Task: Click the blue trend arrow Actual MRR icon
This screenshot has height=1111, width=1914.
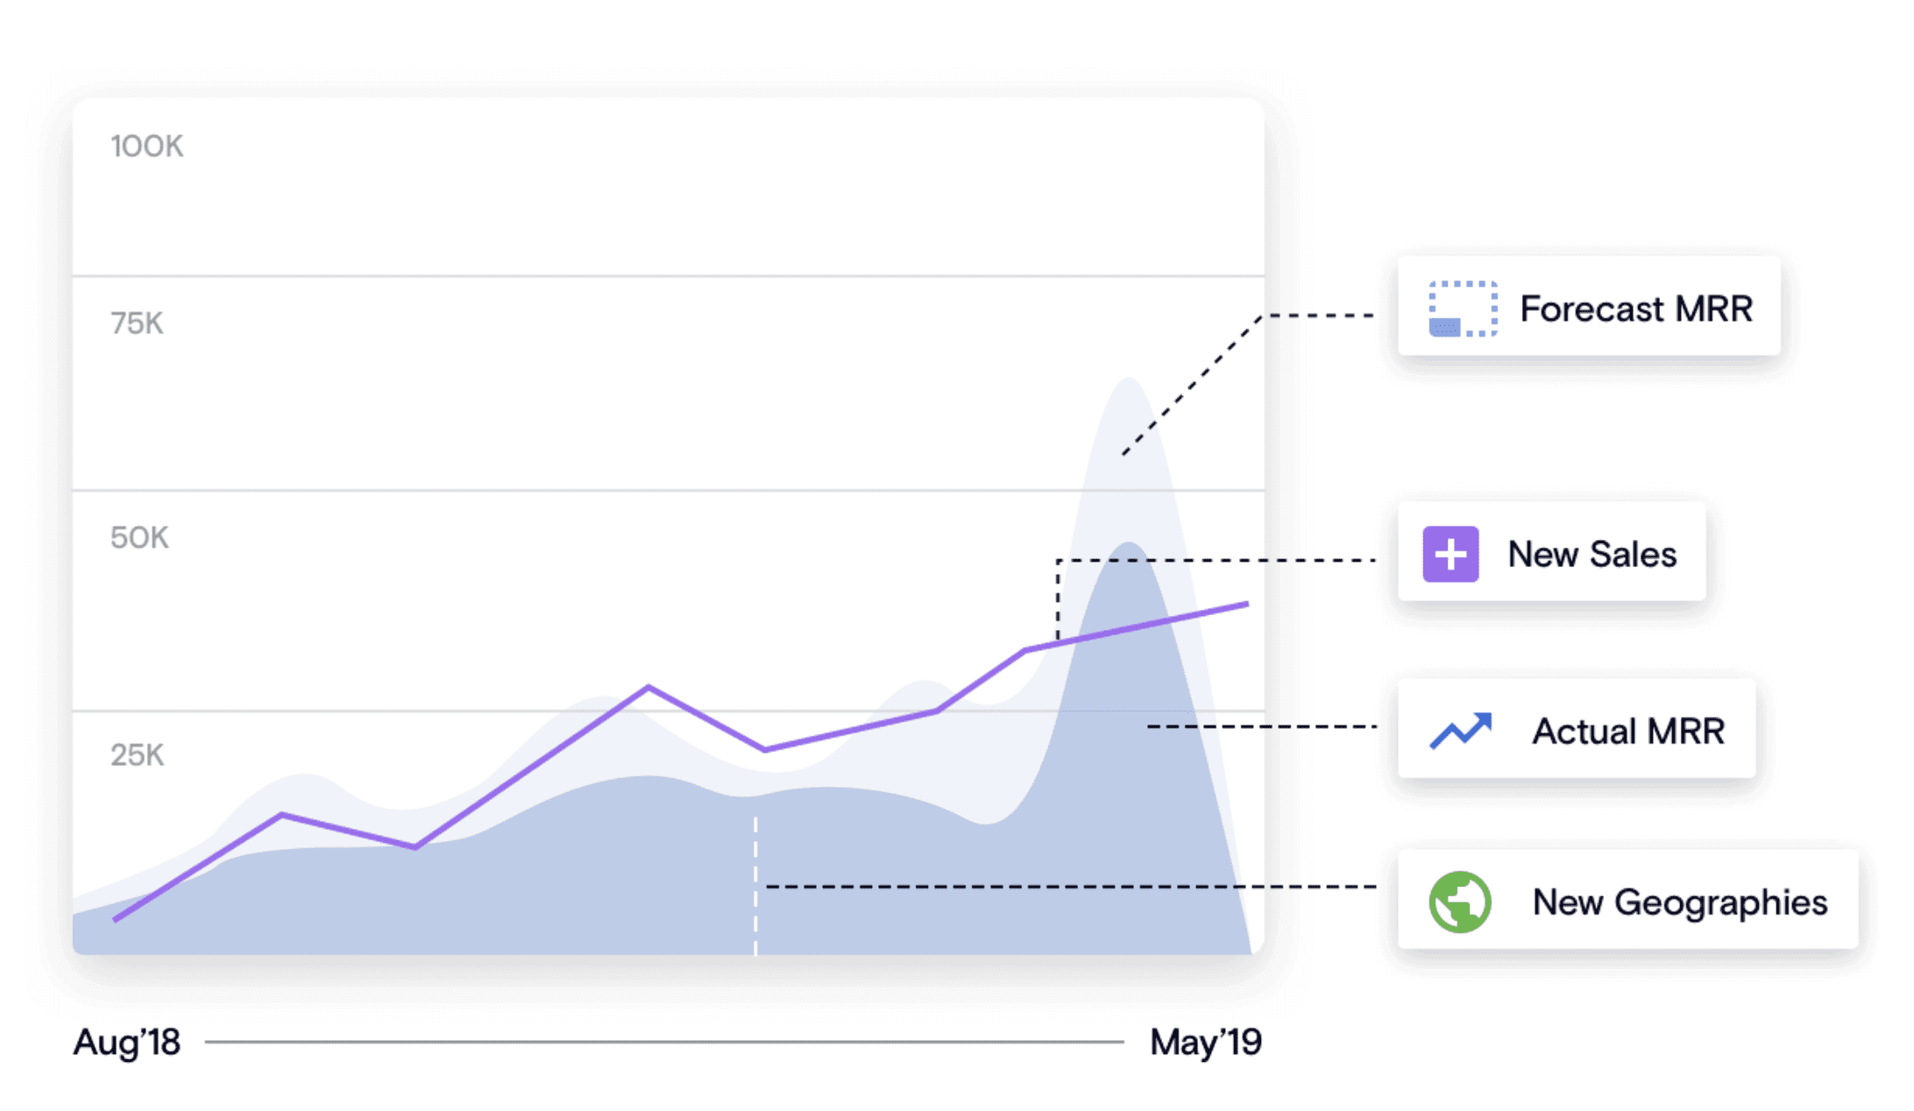Action: pyautogui.click(x=1460, y=731)
